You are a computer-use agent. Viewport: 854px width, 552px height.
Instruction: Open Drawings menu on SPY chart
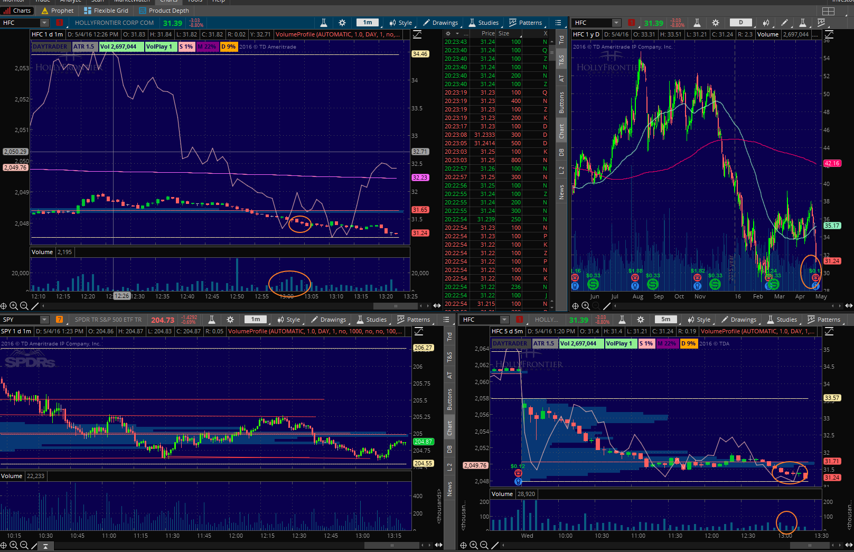click(x=329, y=320)
